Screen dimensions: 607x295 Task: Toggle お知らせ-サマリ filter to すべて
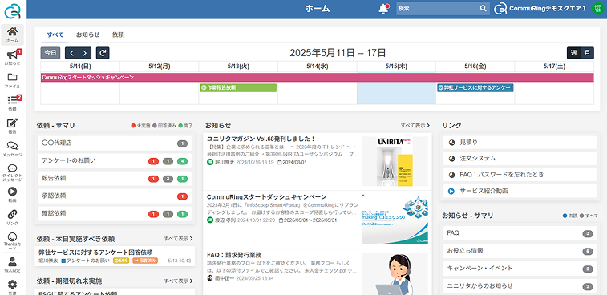(x=589, y=216)
